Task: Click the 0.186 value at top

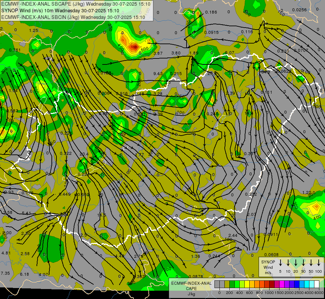Action: pos(211,12)
